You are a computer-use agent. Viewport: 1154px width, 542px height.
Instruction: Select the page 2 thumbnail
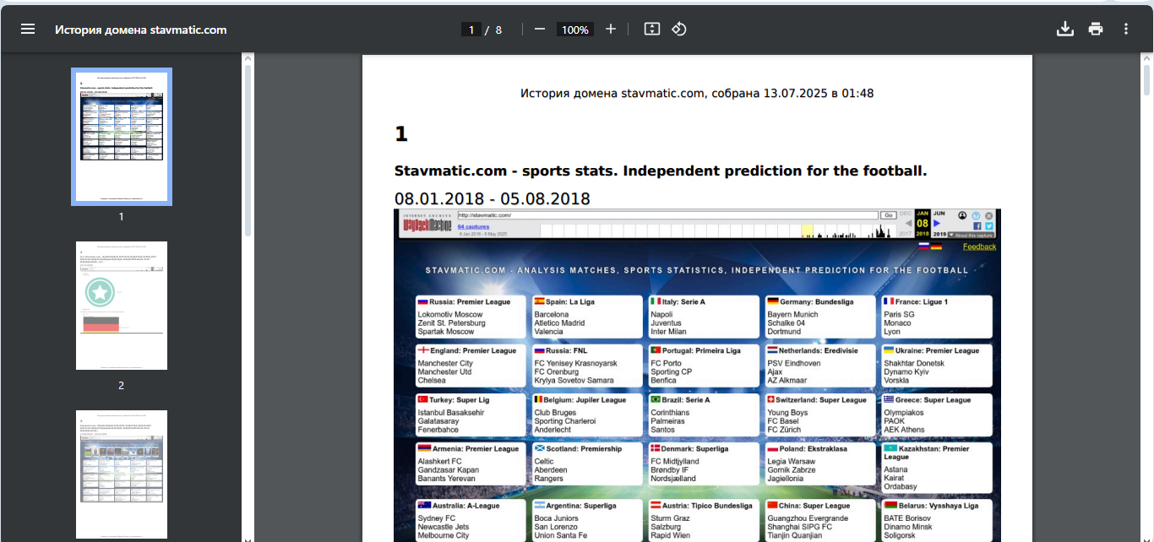pos(122,306)
